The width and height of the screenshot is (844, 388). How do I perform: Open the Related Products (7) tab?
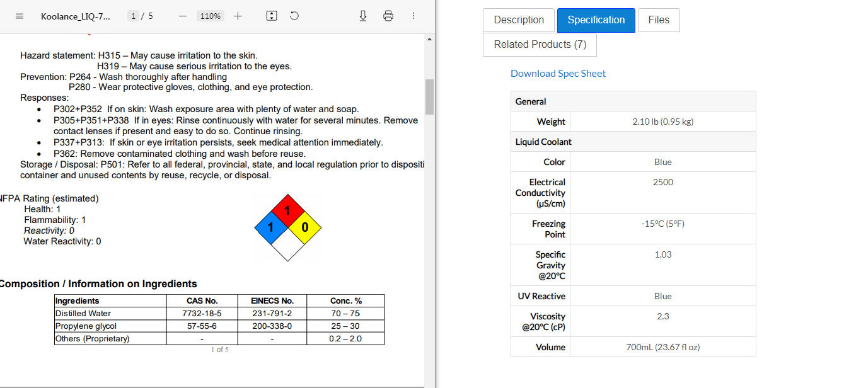click(x=540, y=45)
